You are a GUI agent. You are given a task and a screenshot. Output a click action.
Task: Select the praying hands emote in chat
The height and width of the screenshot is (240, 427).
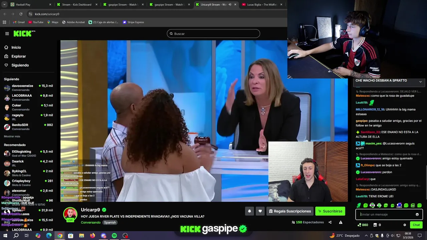(x=359, y=205)
